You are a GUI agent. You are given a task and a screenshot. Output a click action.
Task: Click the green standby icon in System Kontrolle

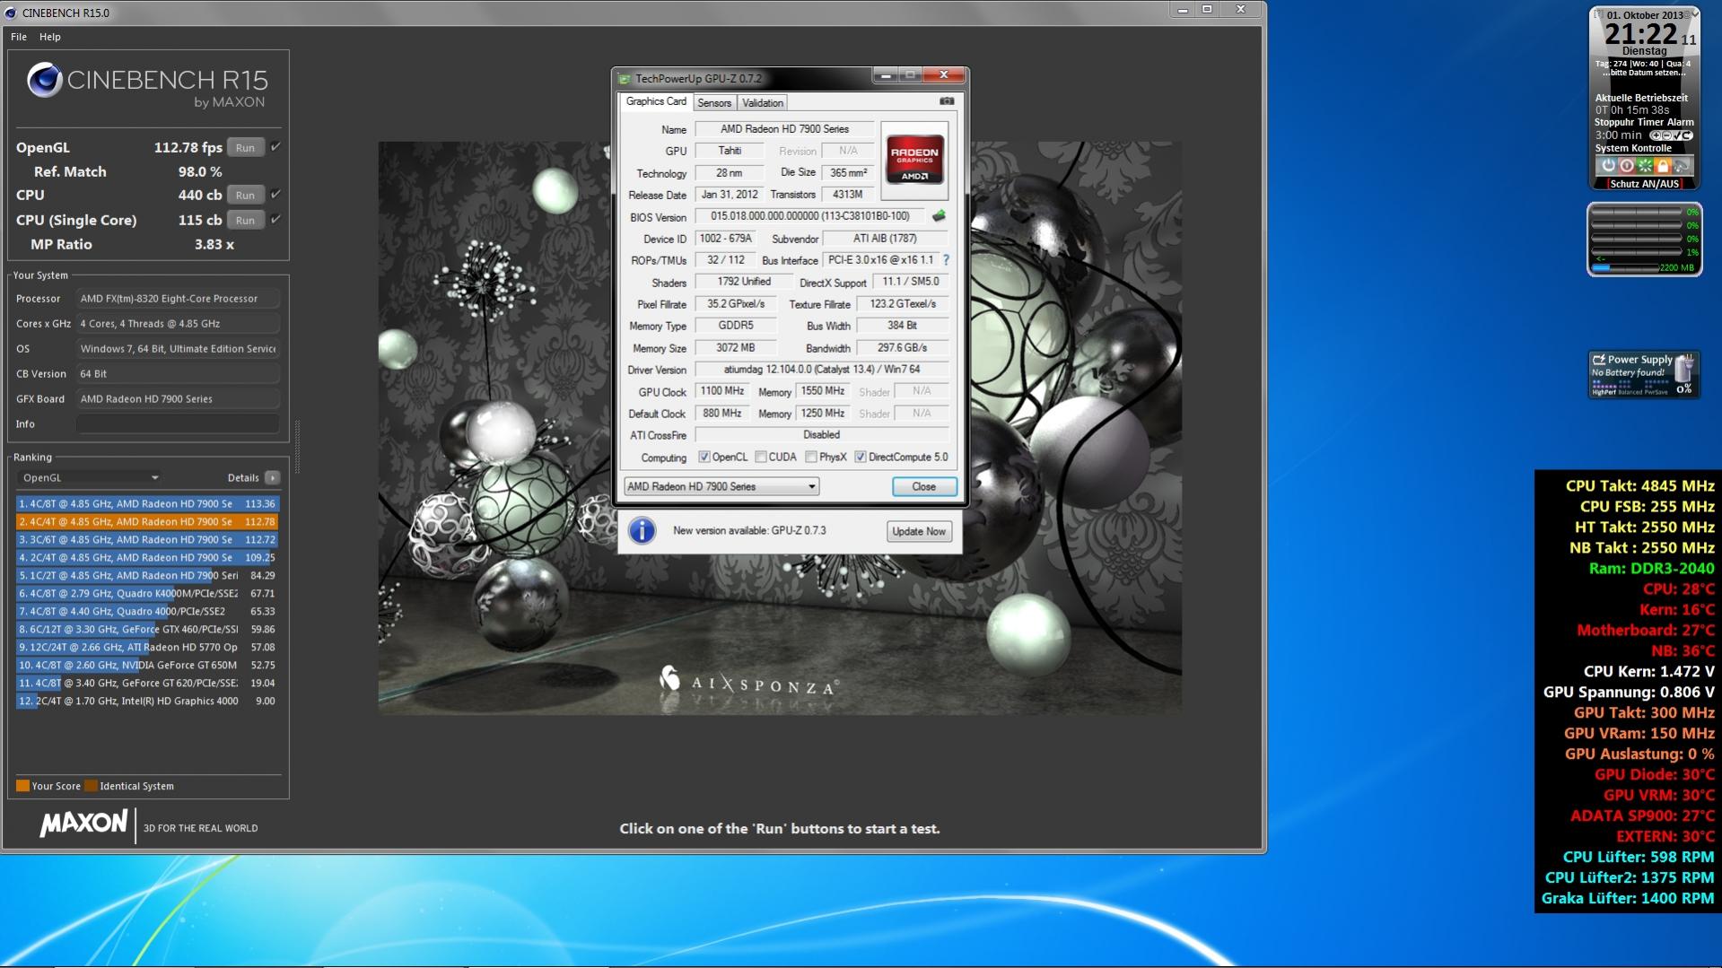coord(1645,166)
